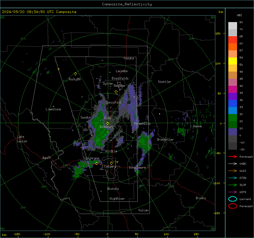The height and width of the screenshot is (238, 254).
Task: Click the Banff label
Action: [47, 158]
